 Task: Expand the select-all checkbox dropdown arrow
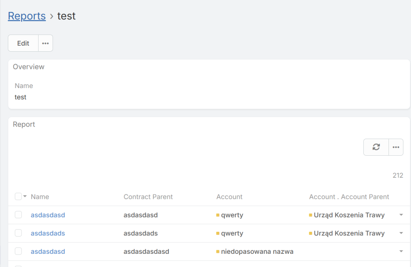coord(25,197)
